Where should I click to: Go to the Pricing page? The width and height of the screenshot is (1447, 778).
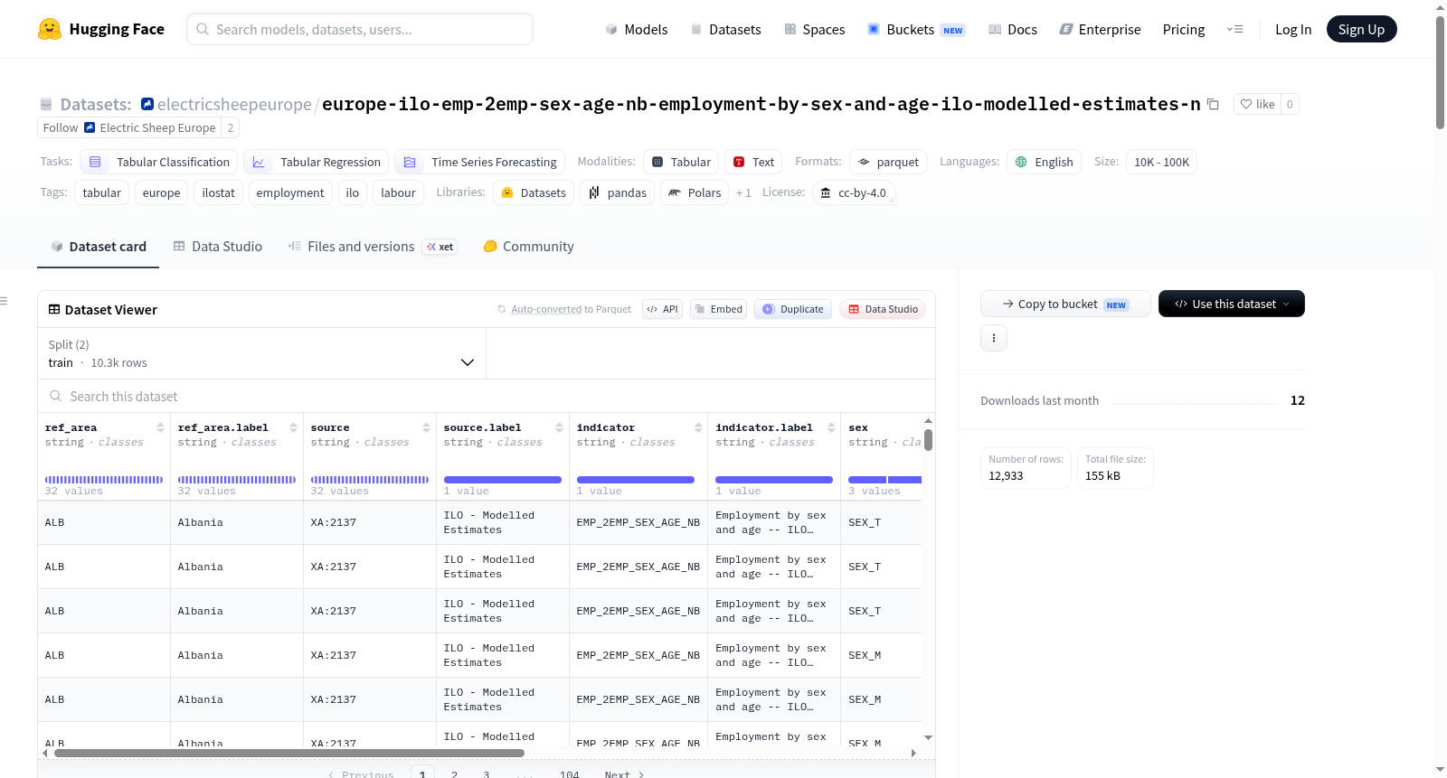[x=1184, y=29]
